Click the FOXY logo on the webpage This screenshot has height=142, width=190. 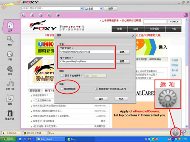point(43,26)
